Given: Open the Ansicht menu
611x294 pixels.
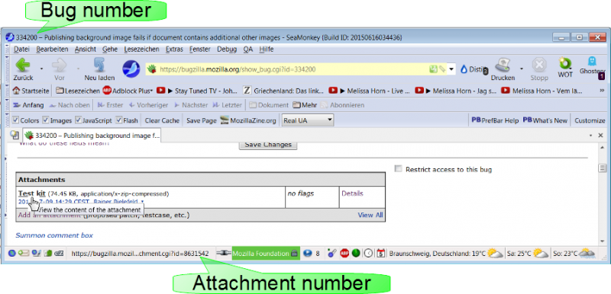Looking at the screenshot, I should tap(86, 50).
